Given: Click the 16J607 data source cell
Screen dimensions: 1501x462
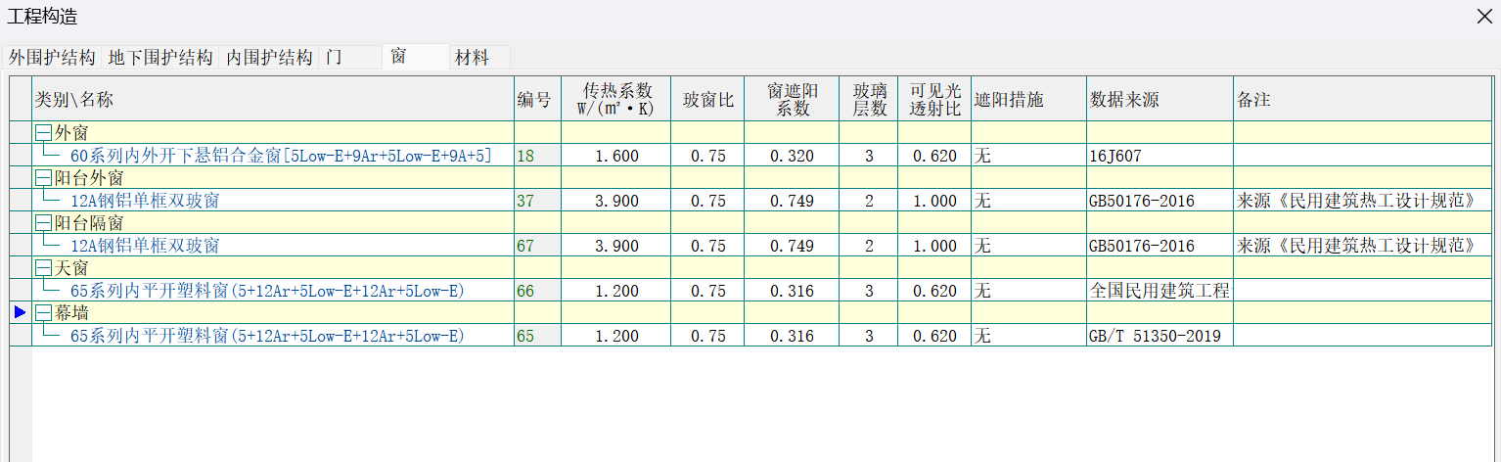Looking at the screenshot, I should tap(1115, 156).
